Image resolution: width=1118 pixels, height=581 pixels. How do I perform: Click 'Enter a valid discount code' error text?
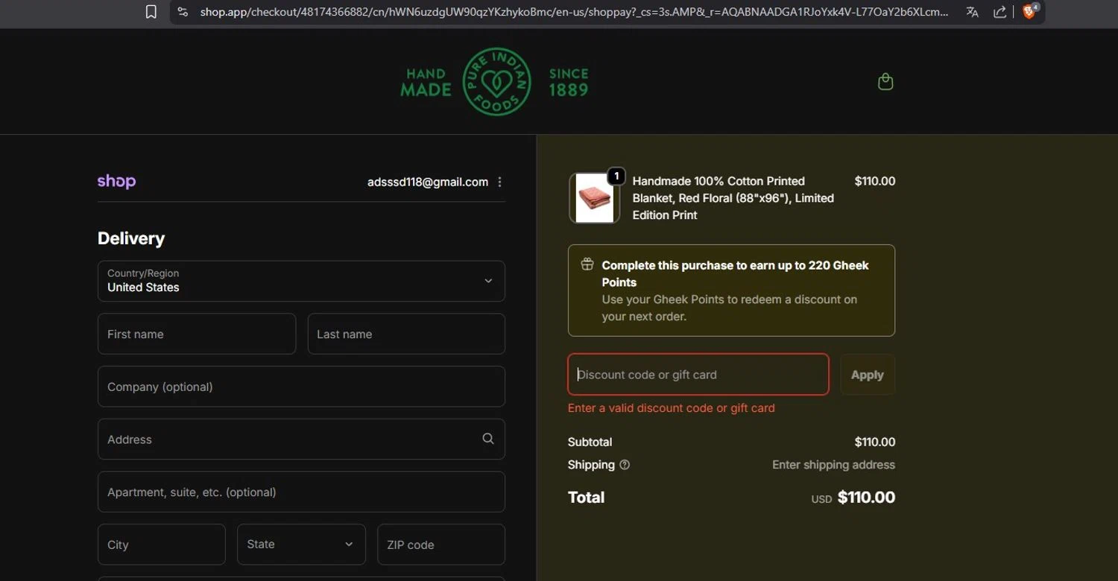click(672, 408)
